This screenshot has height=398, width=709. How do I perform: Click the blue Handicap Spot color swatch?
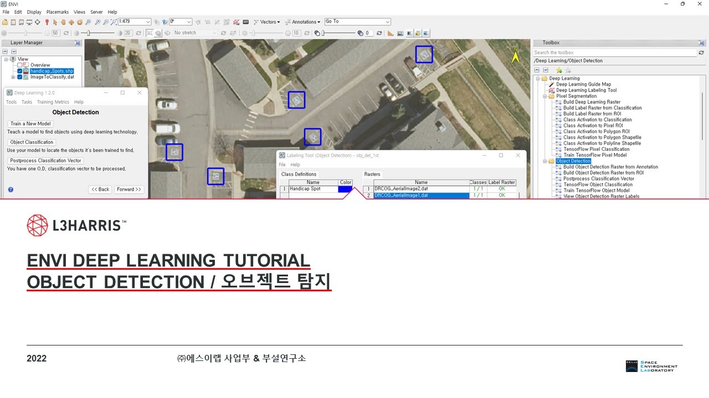click(x=345, y=189)
